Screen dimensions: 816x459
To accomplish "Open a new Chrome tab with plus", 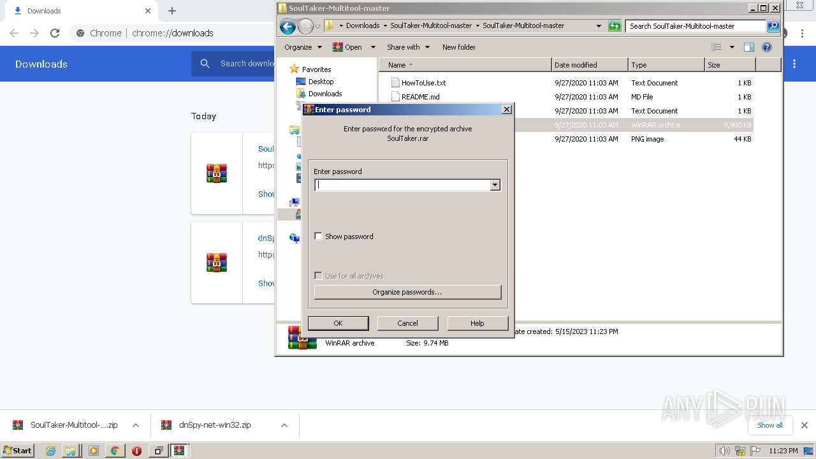I will pyautogui.click(x=172, y=11).
